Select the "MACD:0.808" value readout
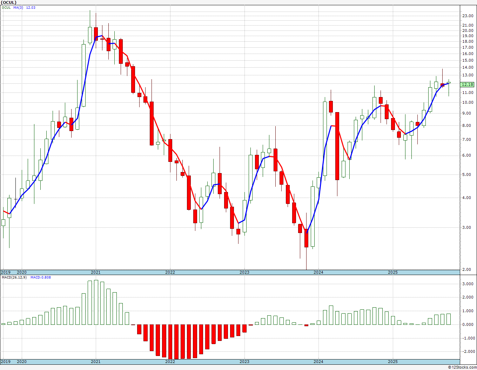This screenshot has width=477, height=370. tap(41, 277)
